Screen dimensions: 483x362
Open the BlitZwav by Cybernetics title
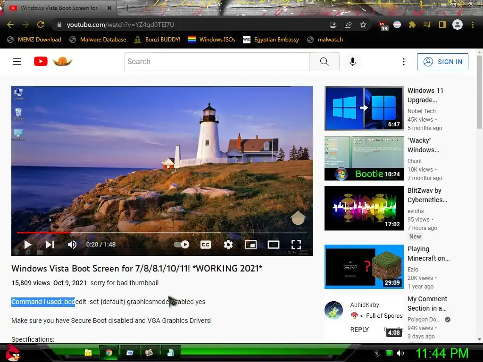(427, 195)
